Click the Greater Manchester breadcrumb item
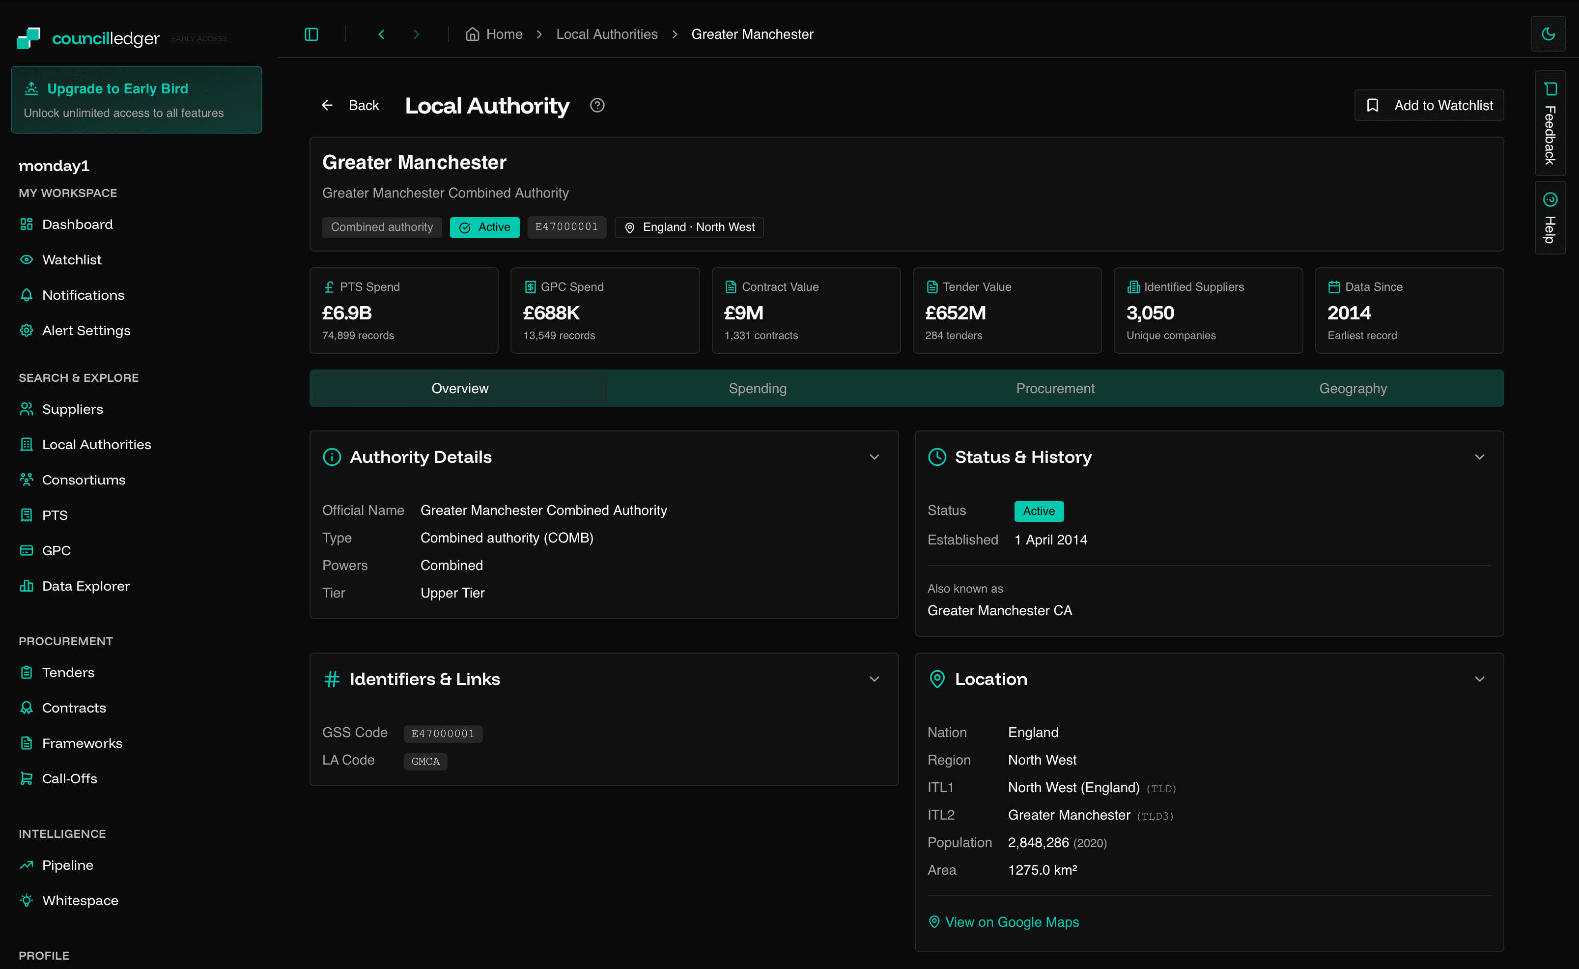 tap(752, 34)
